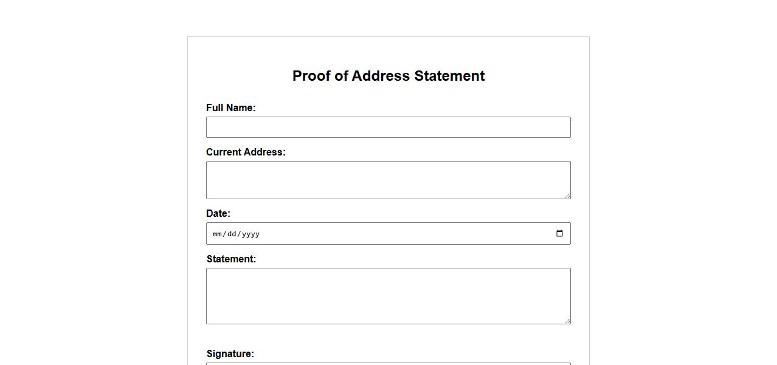Click the word "Address" in the page title
This screenshot has height=365, width=777.
point(380,77)
